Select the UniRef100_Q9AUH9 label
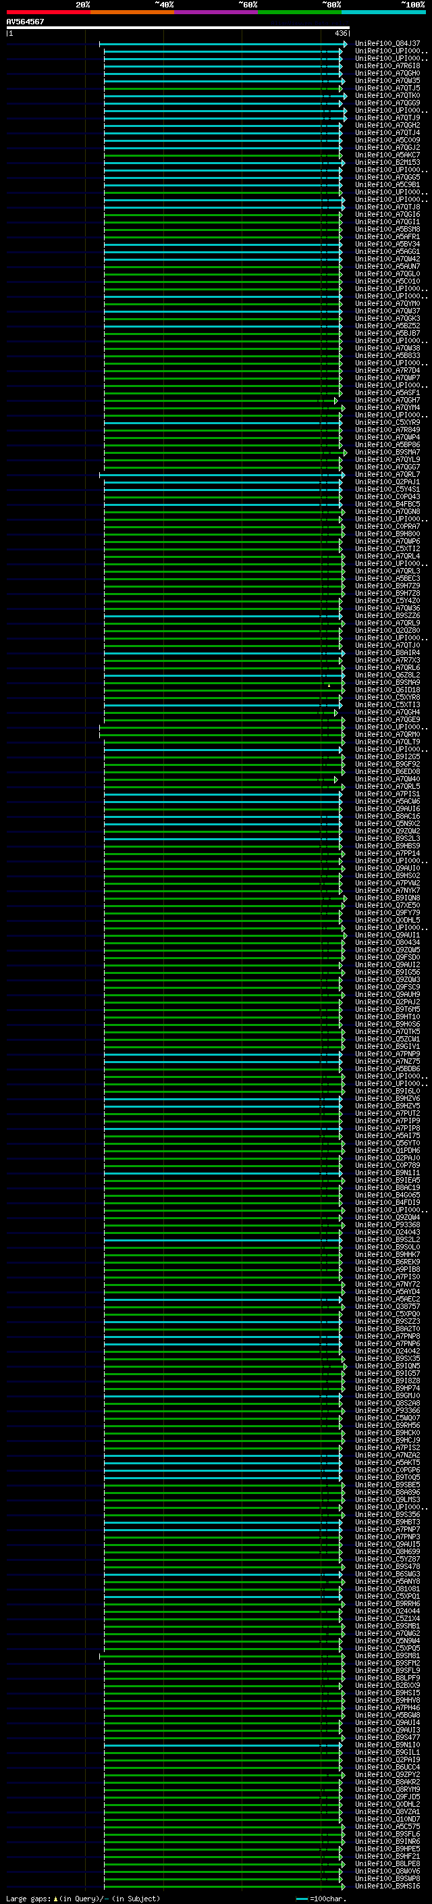This screenshot has width=432, height=1904. coord(387,995)
